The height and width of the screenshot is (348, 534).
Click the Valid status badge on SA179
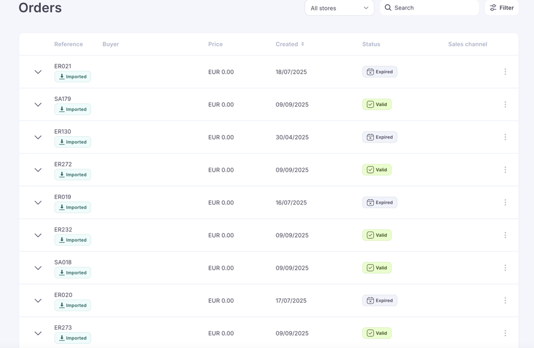pyautogui.click(x=377, y=104)
